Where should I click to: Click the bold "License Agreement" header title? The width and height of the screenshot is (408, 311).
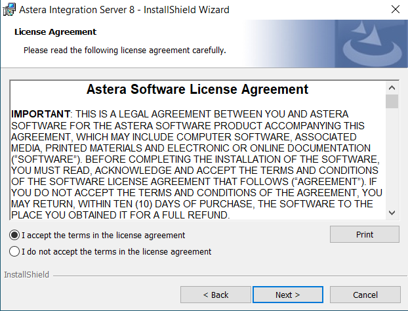55,31
